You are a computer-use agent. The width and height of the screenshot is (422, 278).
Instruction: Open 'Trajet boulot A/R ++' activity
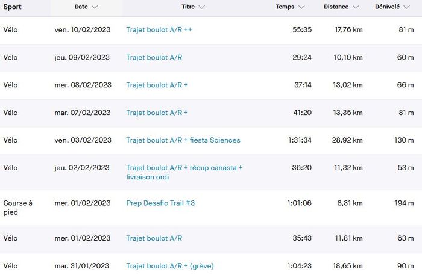pyautogui.click(x=159, y=29)
